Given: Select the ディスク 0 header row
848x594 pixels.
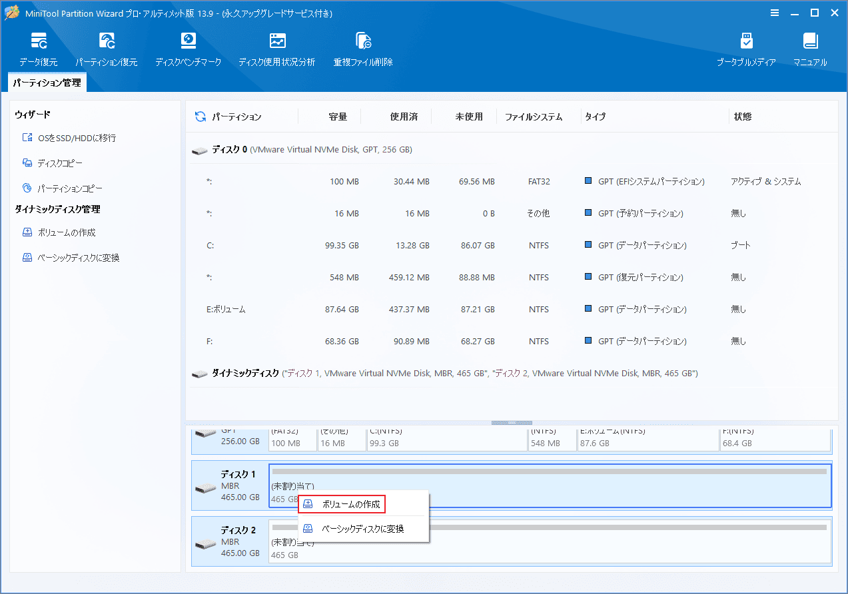Looking at the screenshot, I should tap(512, 150).
